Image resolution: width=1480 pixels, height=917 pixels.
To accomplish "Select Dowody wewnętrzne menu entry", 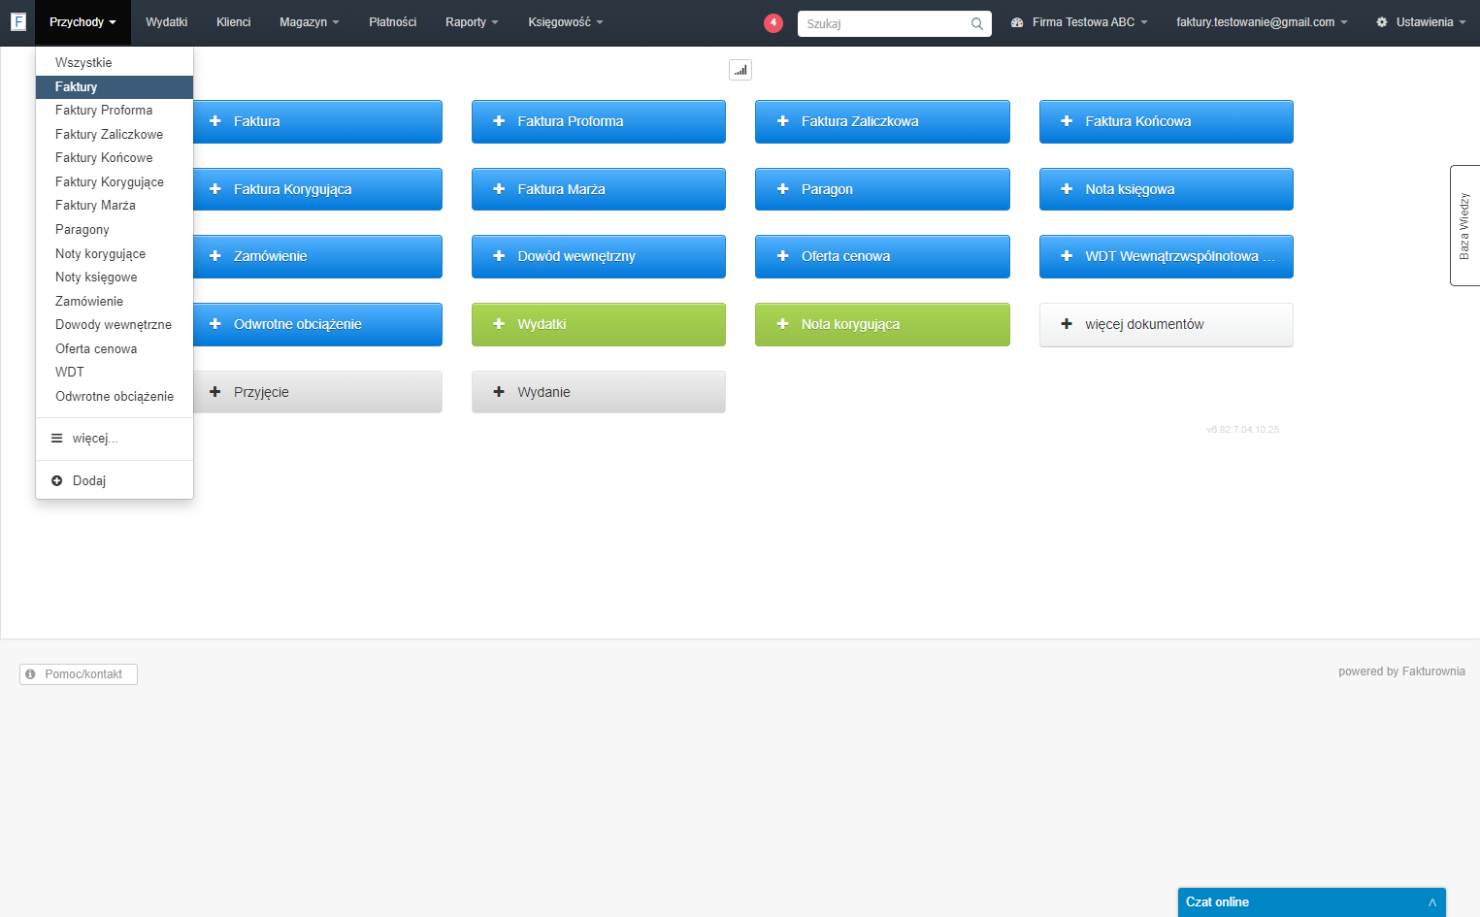I will point(115,325).
